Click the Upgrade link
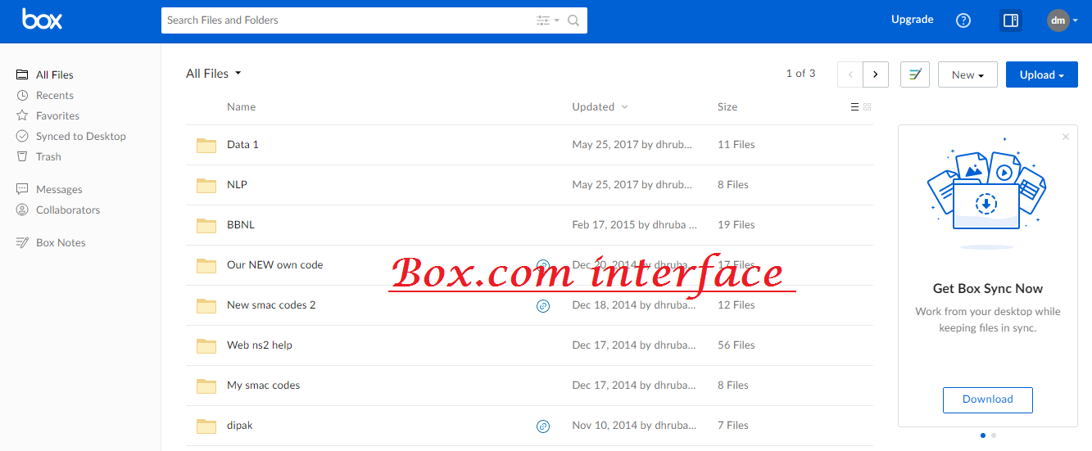The width and height of the screenshot is (1092, 451). (x=913, y=20)
